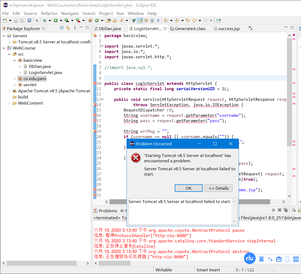Click the Last Edit Location icon
Screen dimensions: 301x274
click(188, 20)
